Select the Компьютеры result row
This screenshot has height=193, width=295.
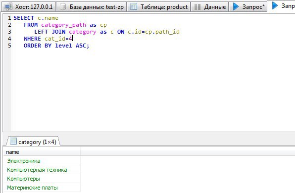(42, 179)
